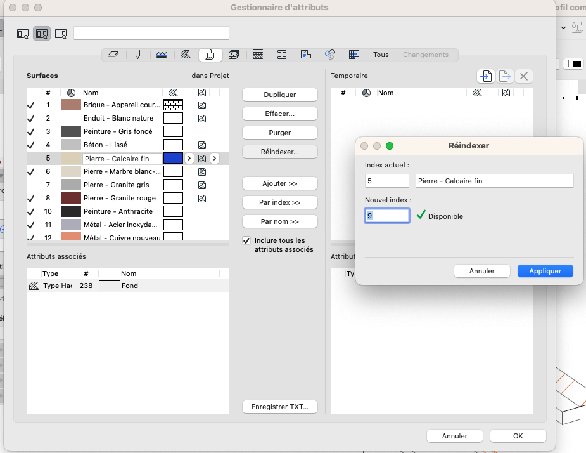Open the MEP Systems tab icon

tap(330, 55)
